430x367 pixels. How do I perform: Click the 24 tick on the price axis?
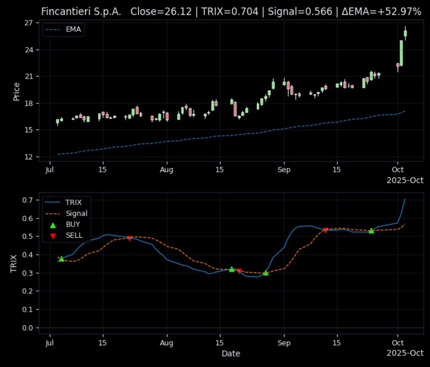pyautogui.click(x=29, y=50)
